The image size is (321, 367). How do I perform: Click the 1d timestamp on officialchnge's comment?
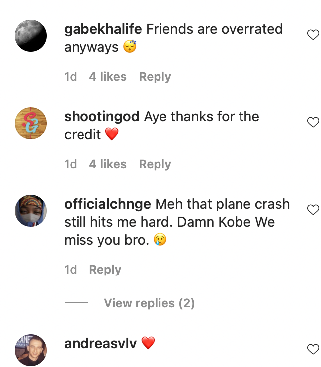[x=71, y=270]
